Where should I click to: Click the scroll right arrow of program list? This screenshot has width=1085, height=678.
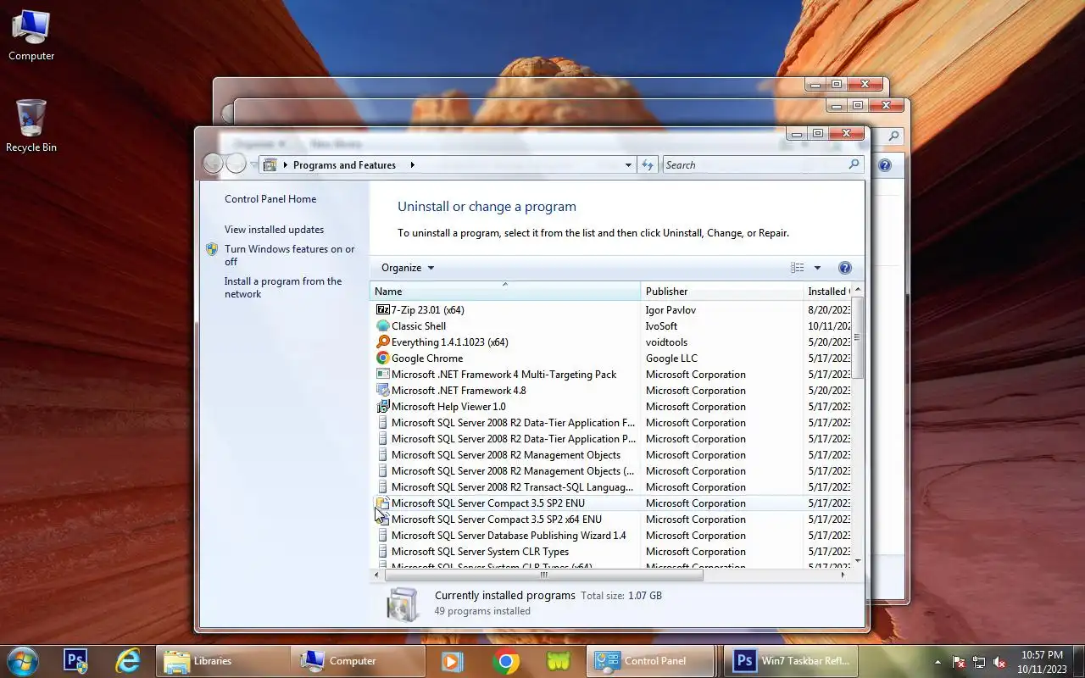843,575
